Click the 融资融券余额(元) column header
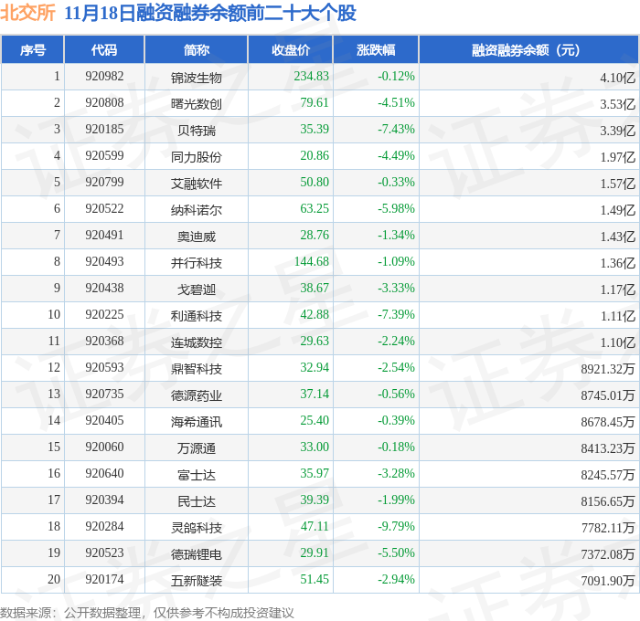The width and height of the screenshot is (640, 621). (x=528, y=49)
